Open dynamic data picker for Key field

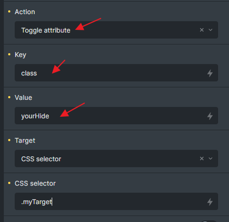(x=210, y=73)
